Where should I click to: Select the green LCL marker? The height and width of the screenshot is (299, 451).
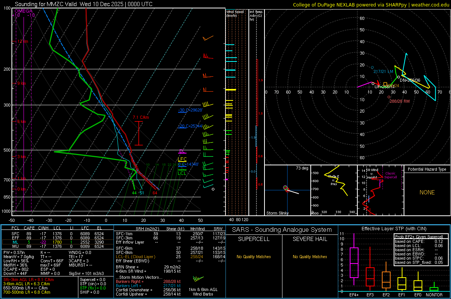coord(182,173)
